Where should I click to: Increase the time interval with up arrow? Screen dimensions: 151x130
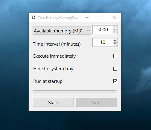click(x=115, y=41)
